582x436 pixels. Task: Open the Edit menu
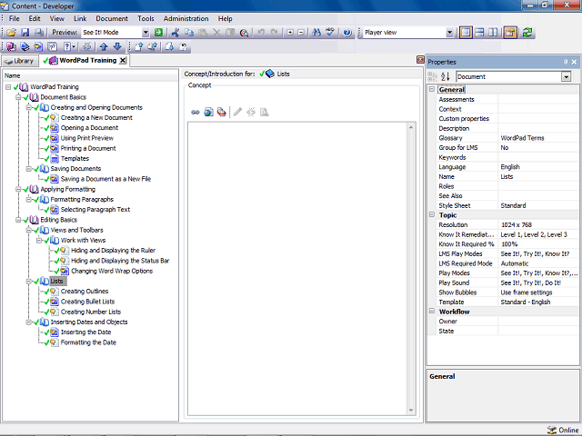[35, 18]
